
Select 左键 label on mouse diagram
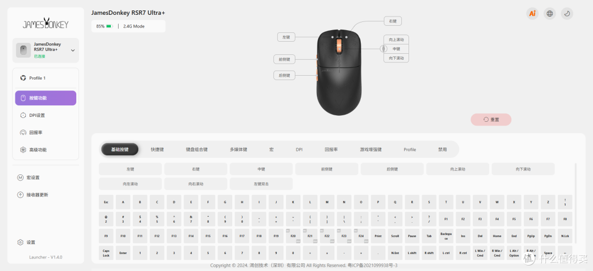[x=286, y=37]
